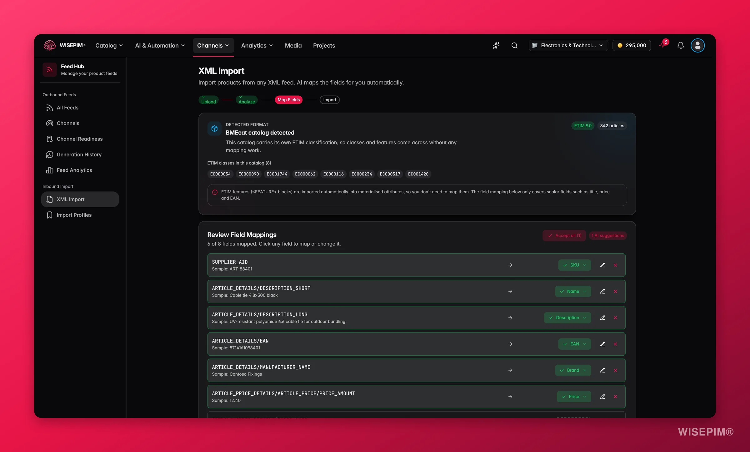This screenshot has width=750, height=452.
Task: Open the SKU target field dropdown
Action: click(574, 265)
